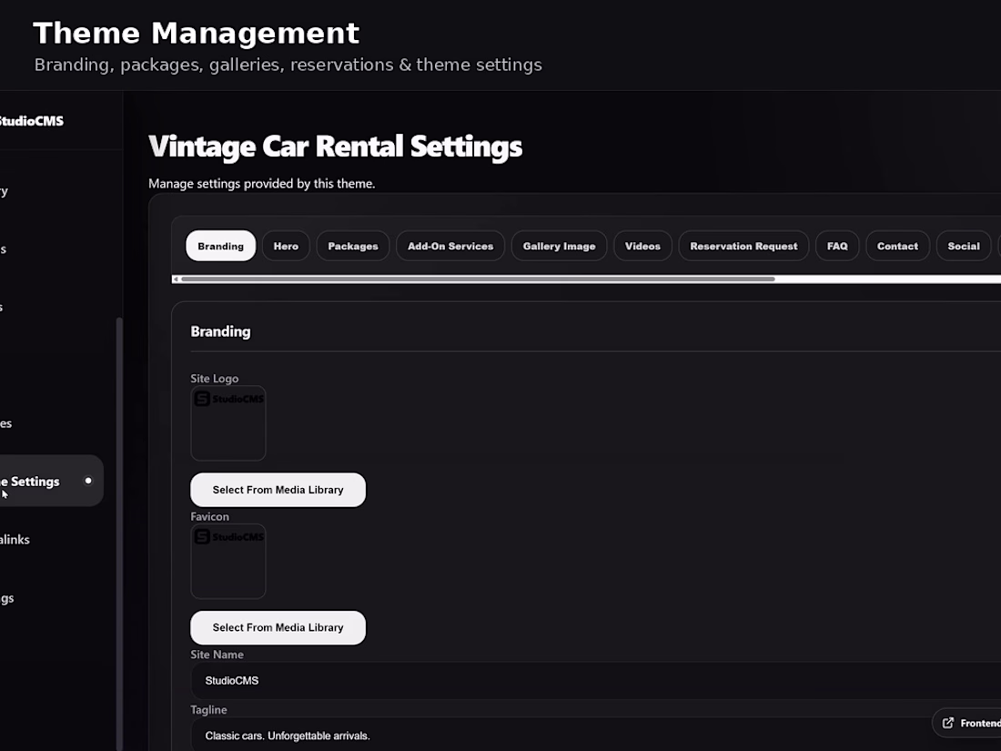Choose Select From Media Library for Site Logo
The image size is (1001, 751).
[278, 490]
